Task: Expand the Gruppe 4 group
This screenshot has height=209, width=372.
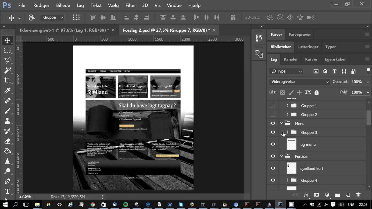Action: click(287, 180)
